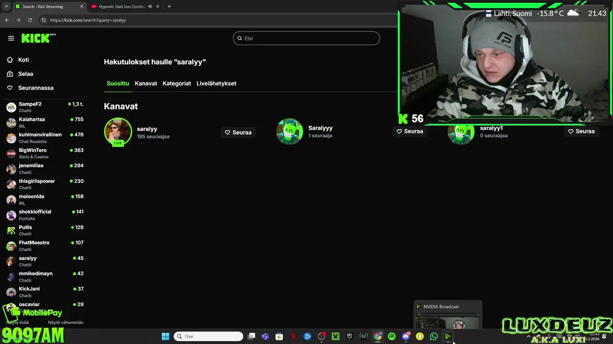Open Saralyyy channel avatar with 1 seuraaja
Screen dimensions: 613x344
pyautogui.click(x=290, y=131)
